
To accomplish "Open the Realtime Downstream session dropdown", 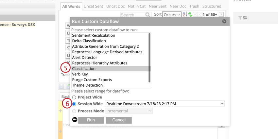I will click(165, 104).
